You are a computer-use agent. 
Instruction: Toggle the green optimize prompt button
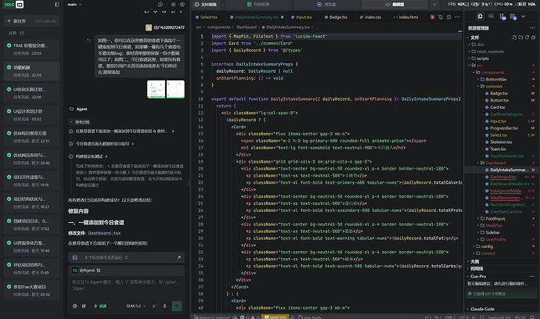point(100,306)
